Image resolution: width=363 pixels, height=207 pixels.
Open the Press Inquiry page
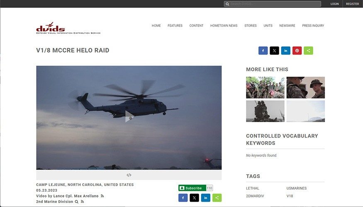313,26
